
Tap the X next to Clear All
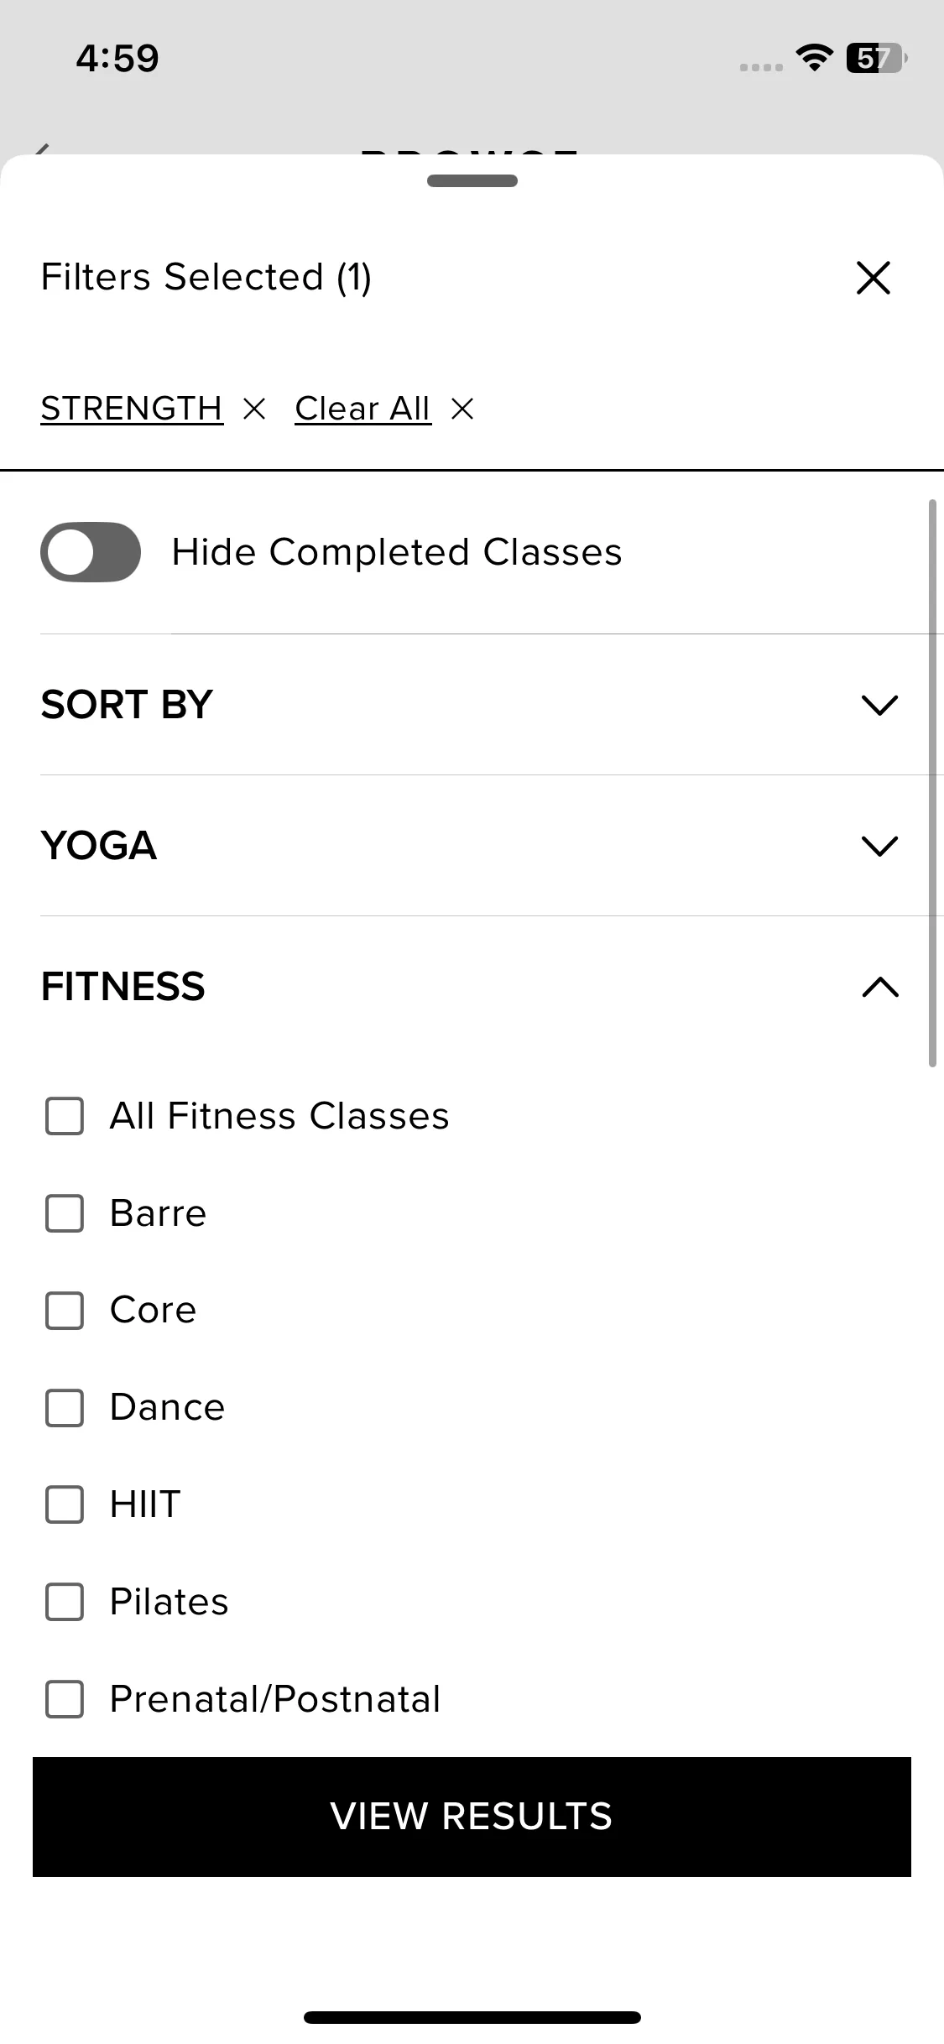click(x=462, y=409)
